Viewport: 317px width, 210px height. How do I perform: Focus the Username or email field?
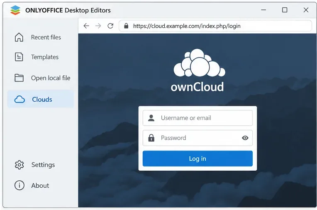(198, 118)
